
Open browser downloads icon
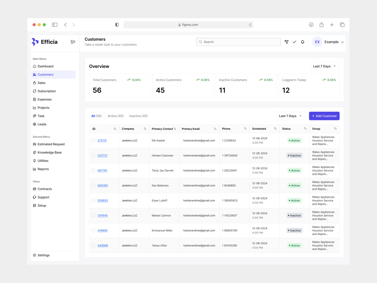[x=311, y=25]
